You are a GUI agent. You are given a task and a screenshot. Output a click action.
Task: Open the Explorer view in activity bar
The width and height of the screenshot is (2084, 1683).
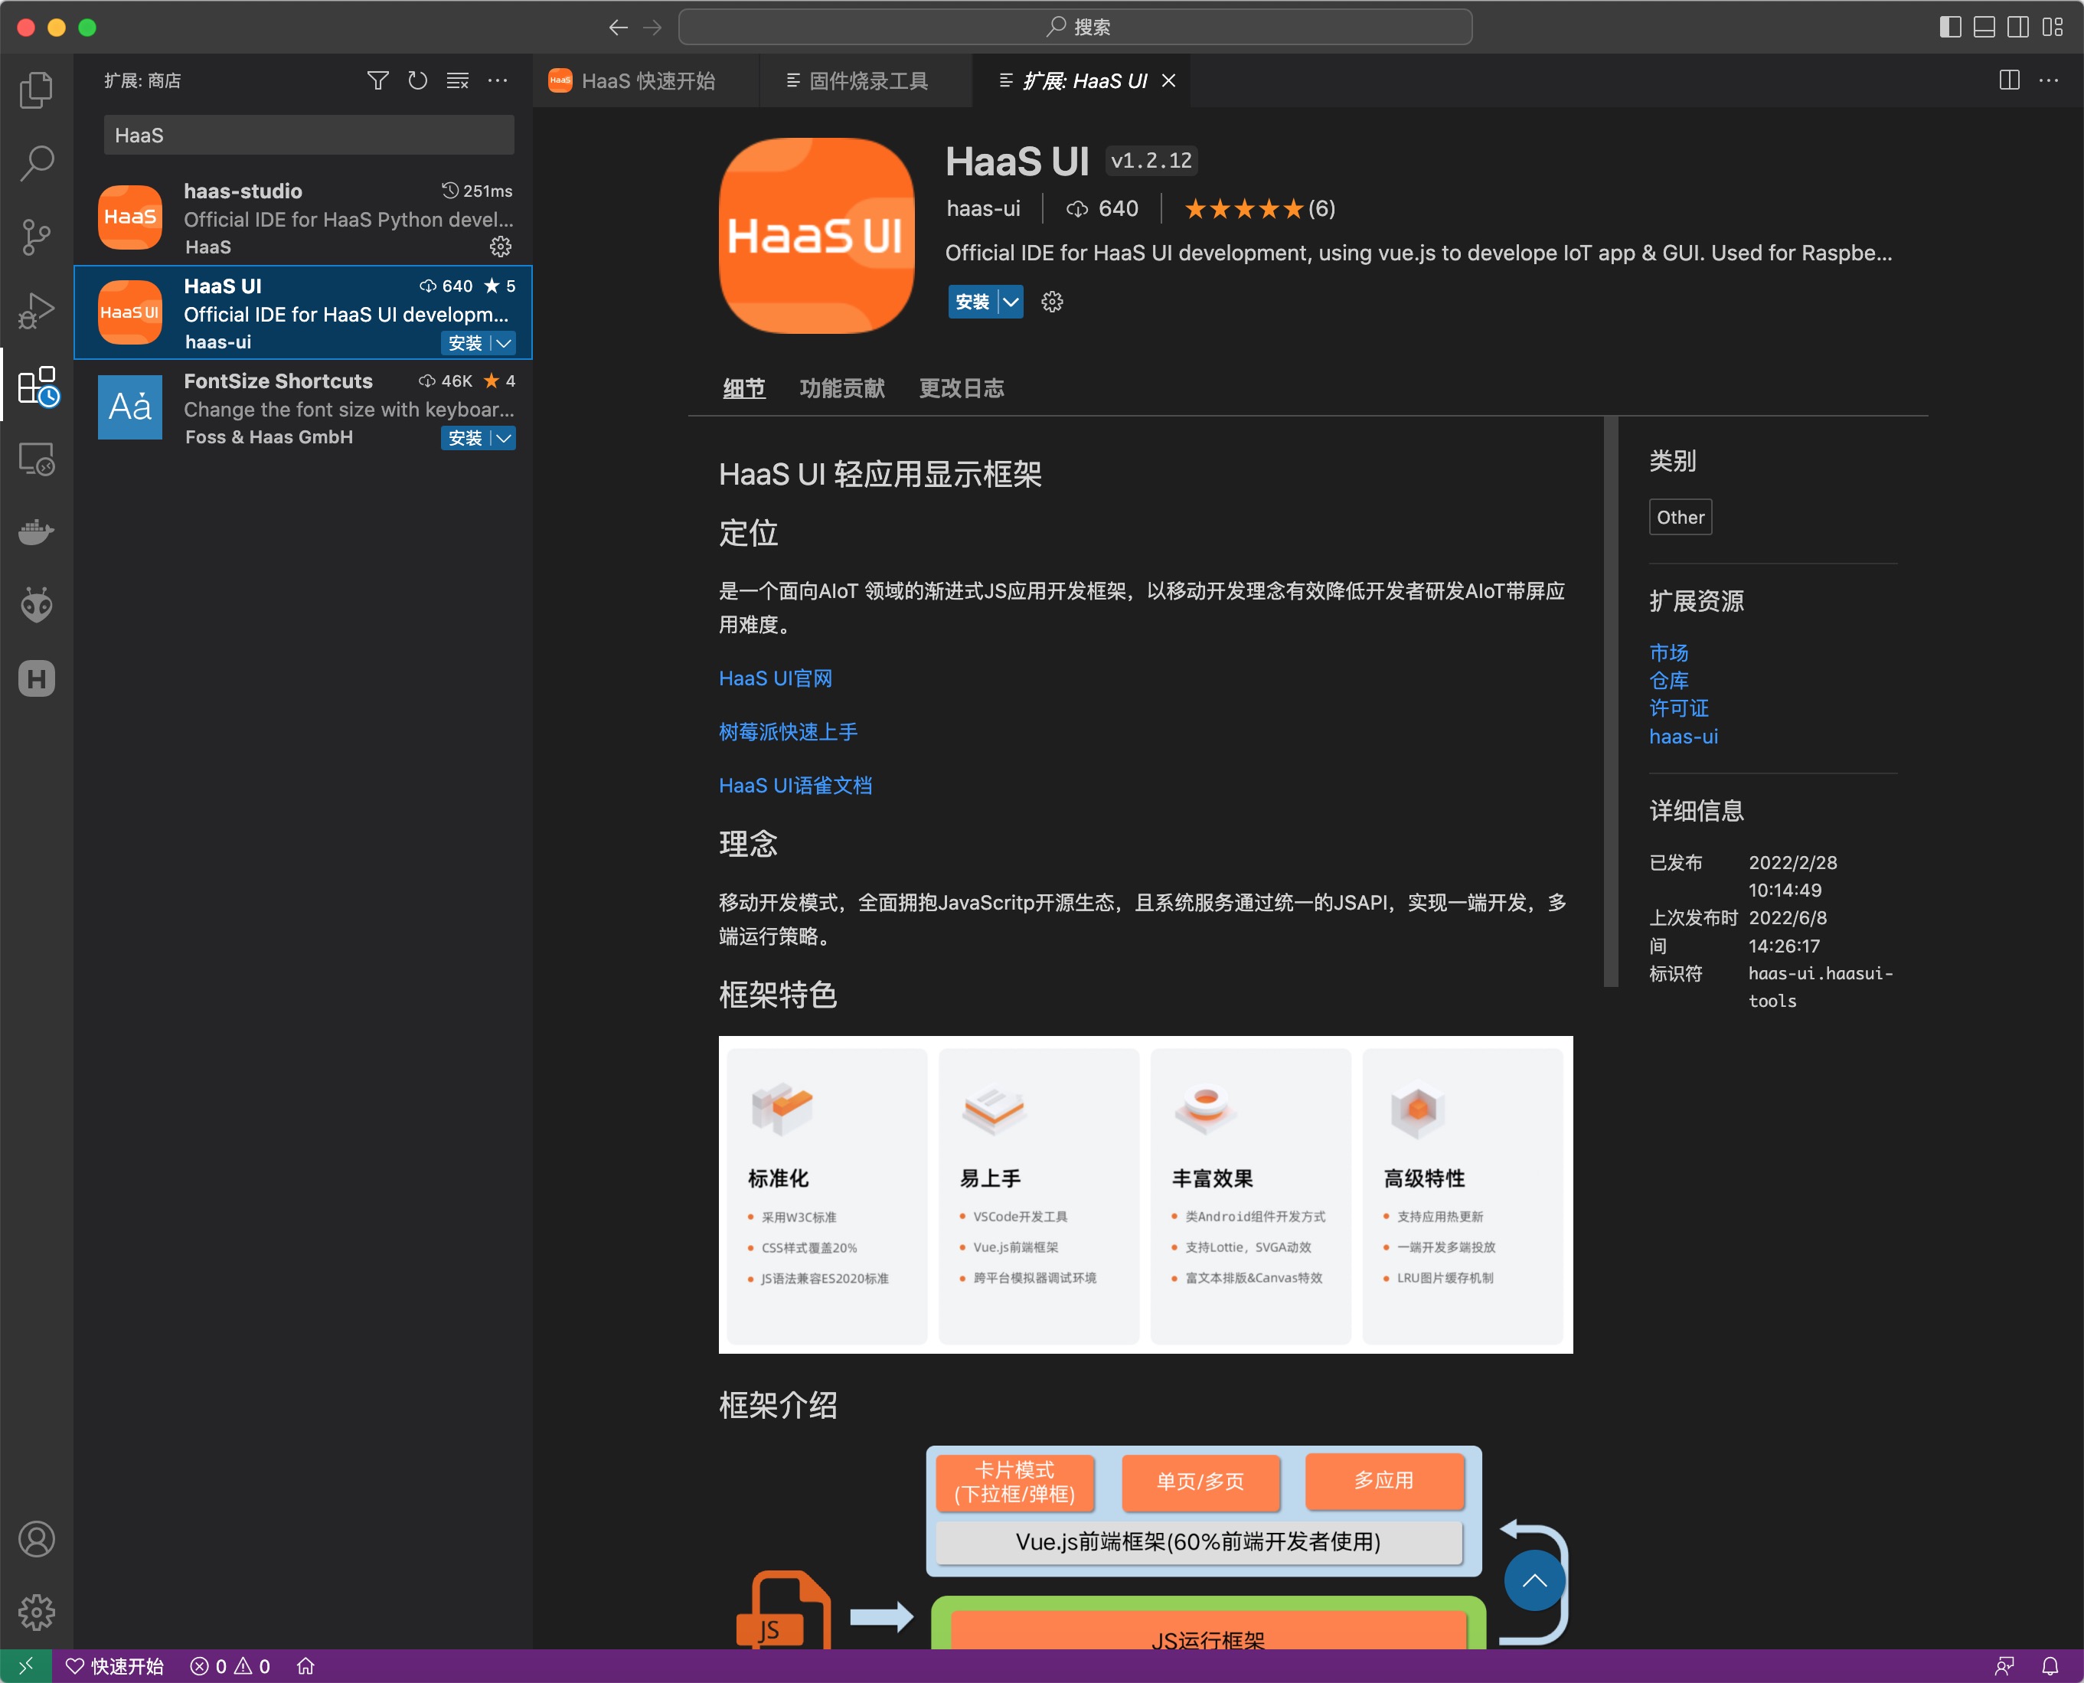point(37,89)
